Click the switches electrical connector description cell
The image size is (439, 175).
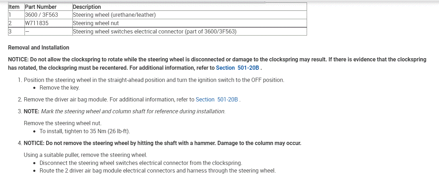tap(154, 31)
